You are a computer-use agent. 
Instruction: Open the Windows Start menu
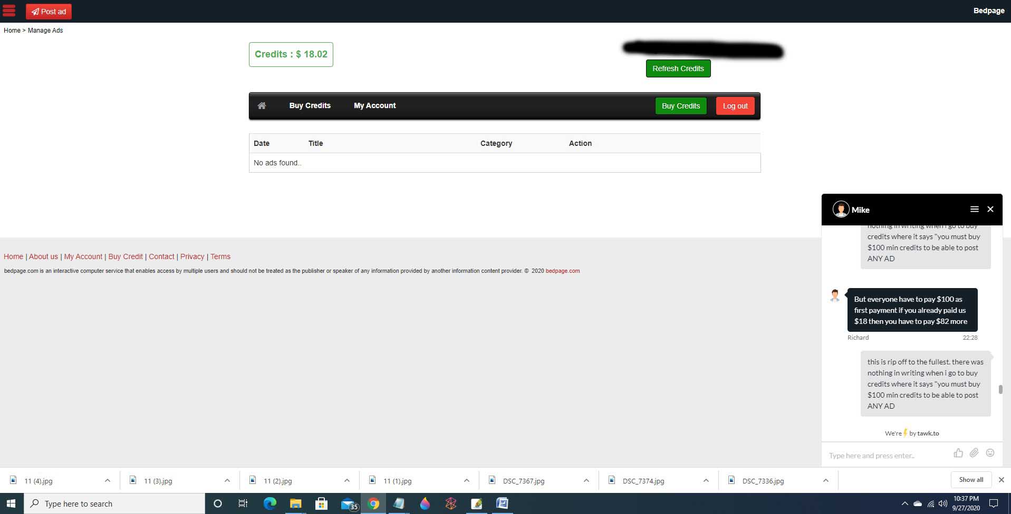11,503
